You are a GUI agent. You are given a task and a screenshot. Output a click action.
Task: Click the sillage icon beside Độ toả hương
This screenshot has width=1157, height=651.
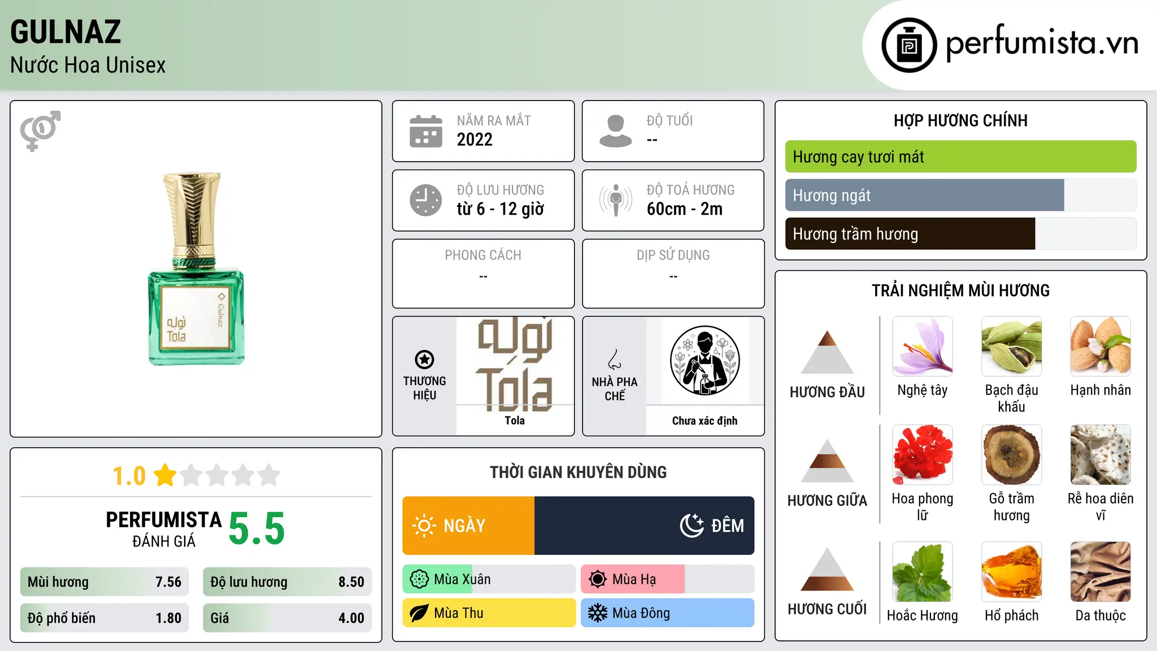[616, 200]
